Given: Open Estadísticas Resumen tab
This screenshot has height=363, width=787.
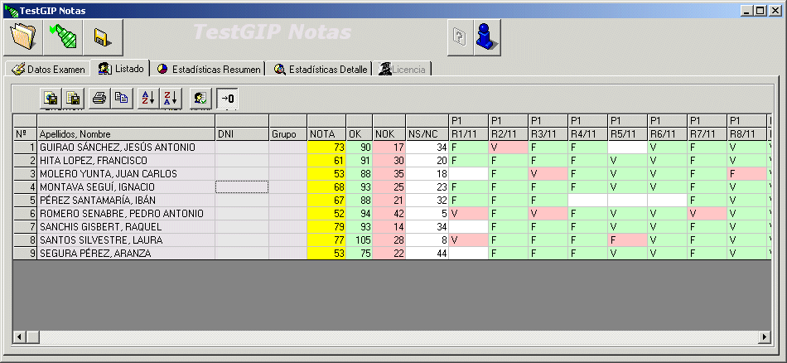Looking at the screenshot, I should 209,70.
